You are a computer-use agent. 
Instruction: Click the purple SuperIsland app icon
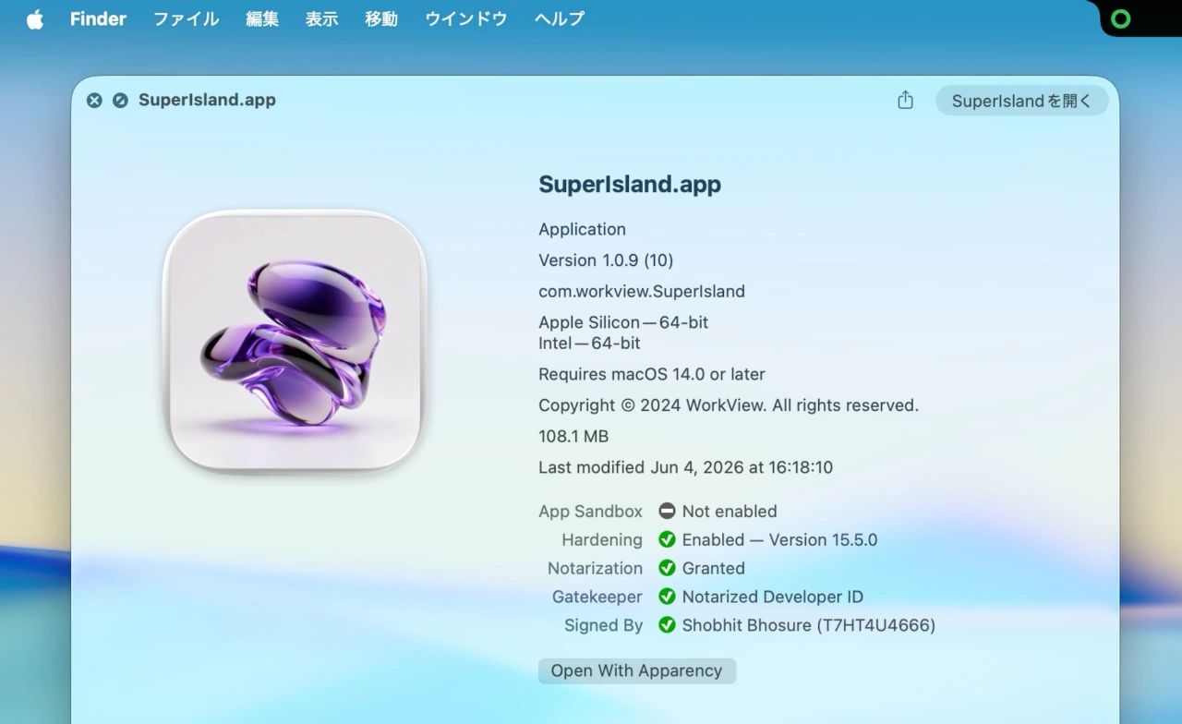pos(295,341)
